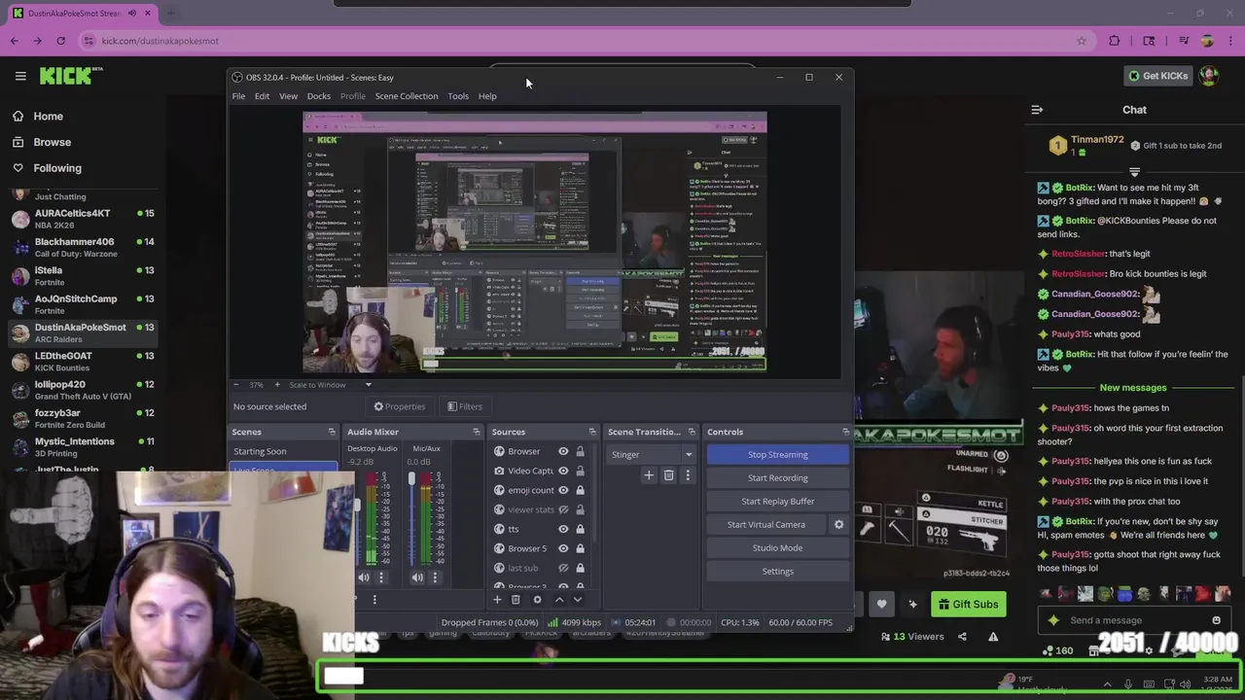Pop out the Controls dock
Screen dimensions: 1245x700
pos(845,432)
